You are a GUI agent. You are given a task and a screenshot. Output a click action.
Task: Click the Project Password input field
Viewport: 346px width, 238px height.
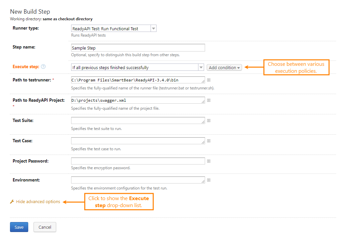pos(138,161)
